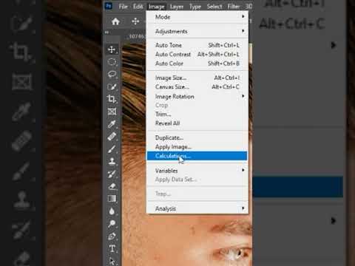This screenshot has width=355, height=266.
Task: Open the Edit menu
Action: (138, 7)
